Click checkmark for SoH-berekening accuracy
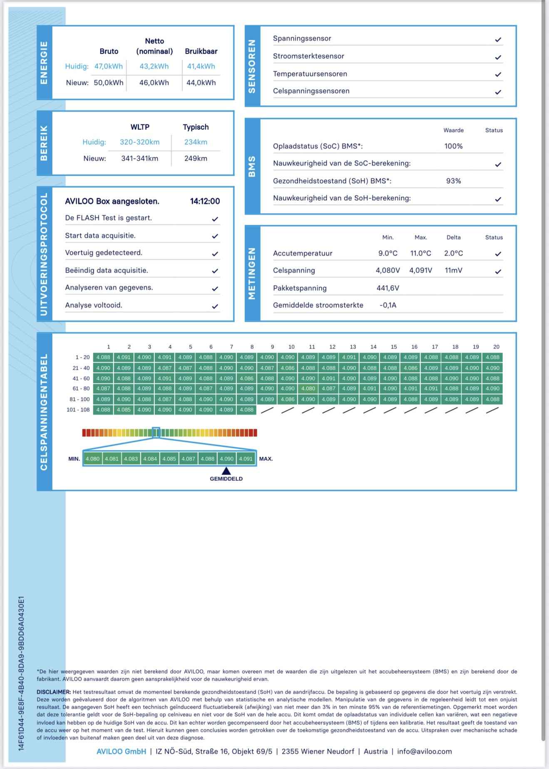The height and width of the screenshot is (769, 549). click(x=498, y=199)
